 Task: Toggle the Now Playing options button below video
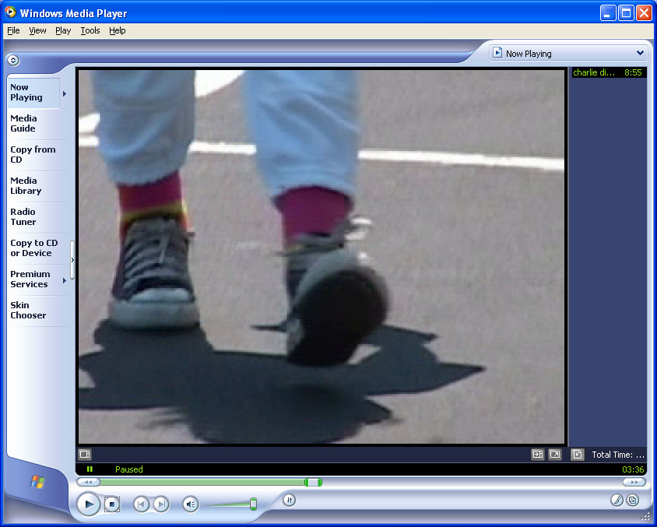coord(85,455)
